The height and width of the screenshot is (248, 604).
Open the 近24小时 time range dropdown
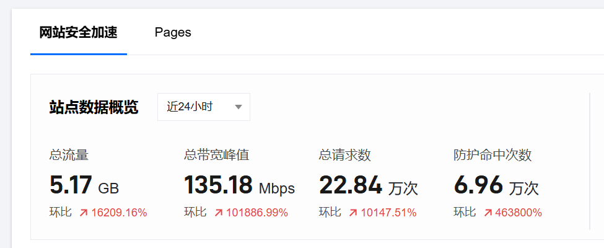[204, 107]
